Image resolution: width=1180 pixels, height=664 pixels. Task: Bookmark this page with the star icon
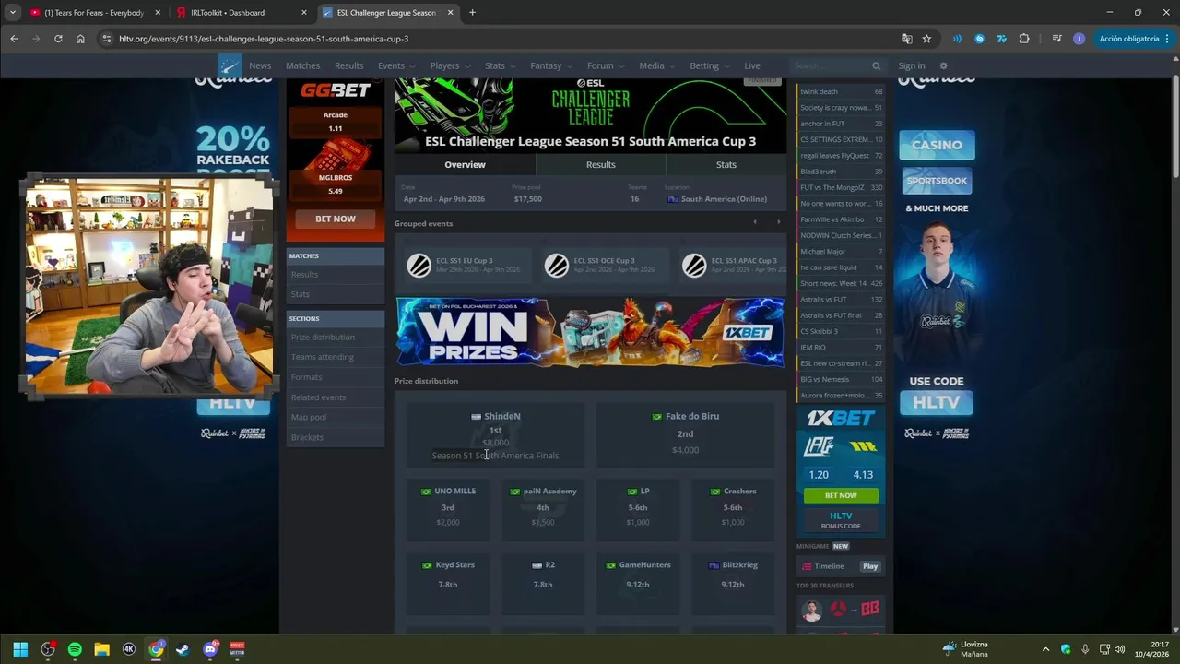coord(926,39)
